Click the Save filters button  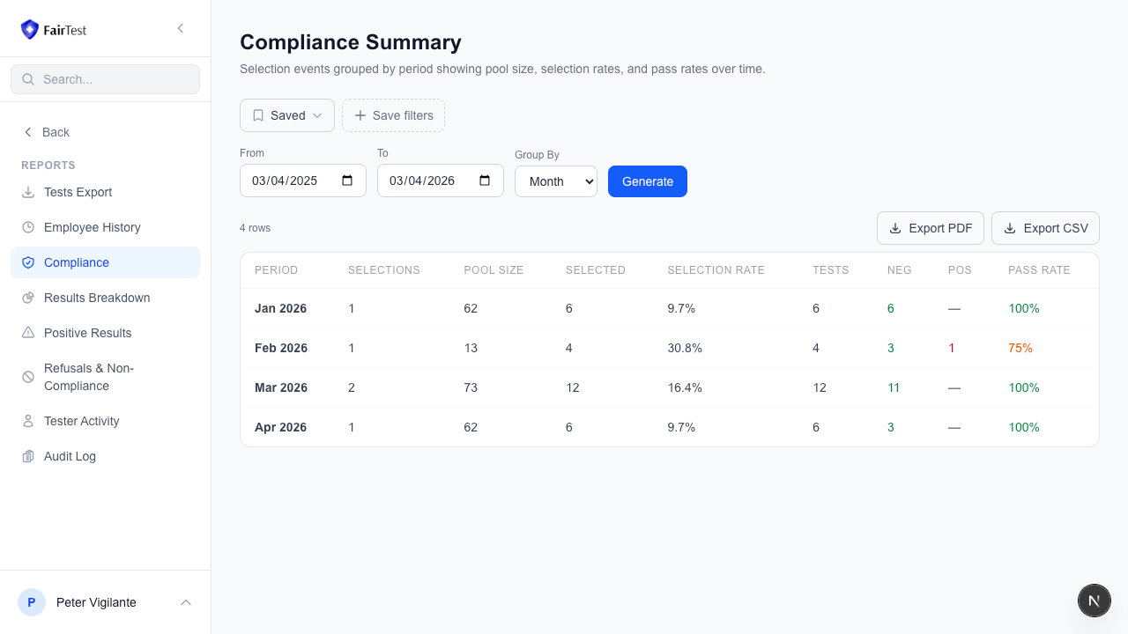393,115
